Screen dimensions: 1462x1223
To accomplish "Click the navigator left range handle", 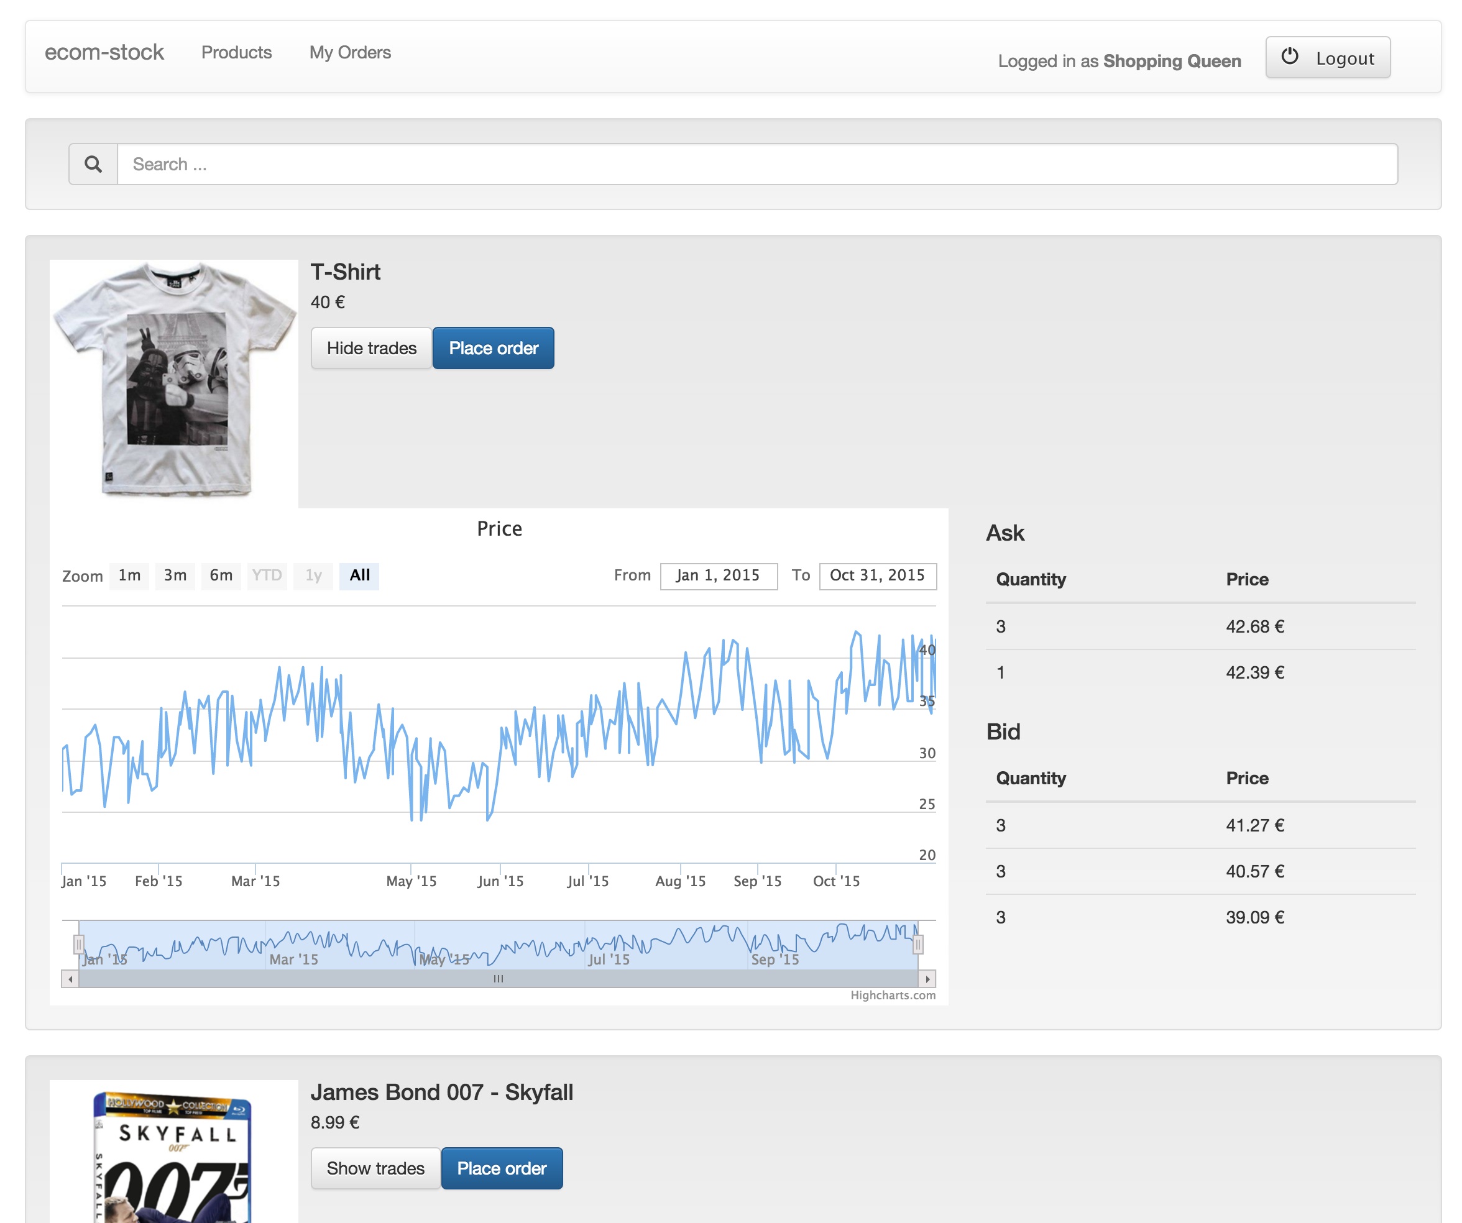I will point(79,945).
